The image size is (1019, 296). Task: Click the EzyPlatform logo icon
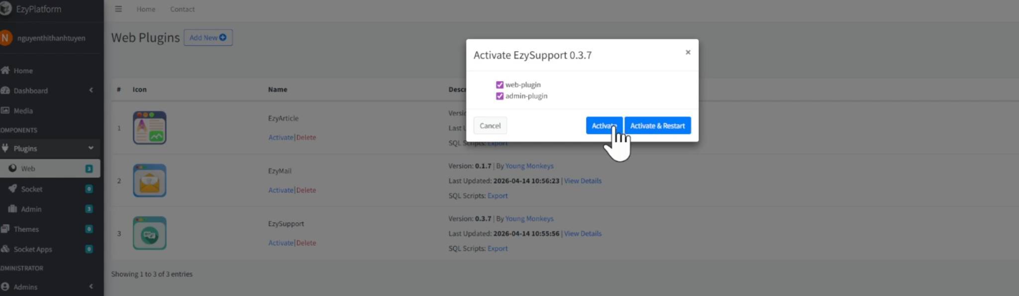coord(5,9)
